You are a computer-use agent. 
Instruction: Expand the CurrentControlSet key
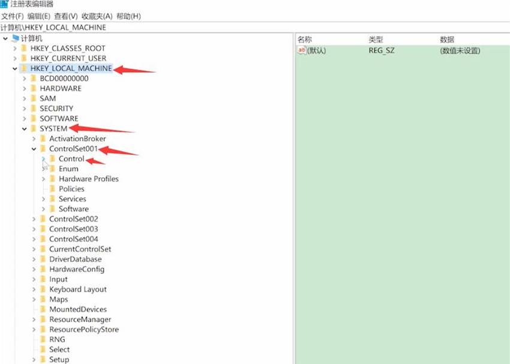(x=34, y=249)
